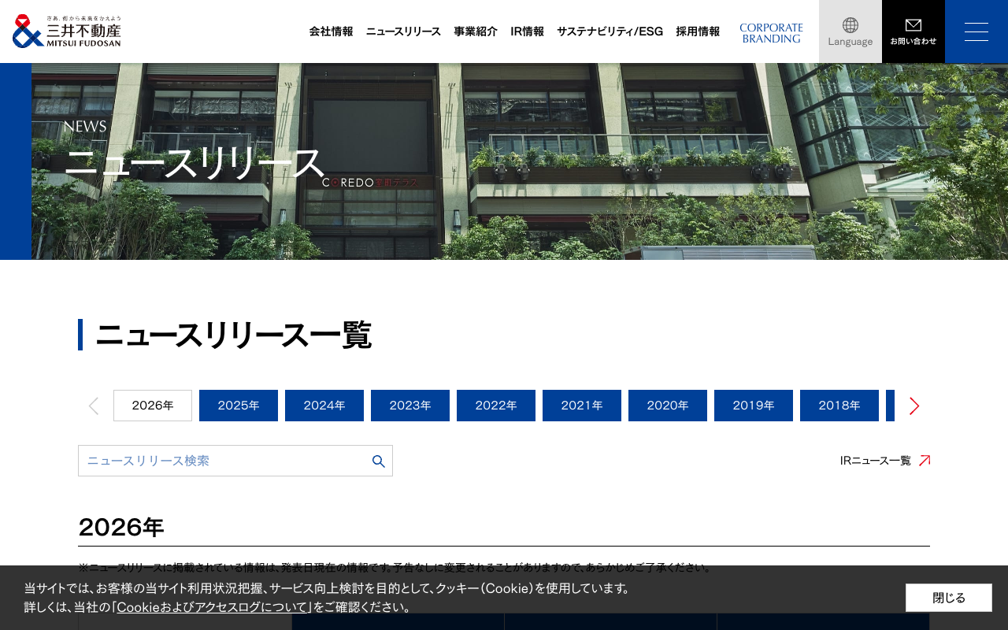Show previous years with the grey arrow
The height and width of the screenshot is (630, 1008).
pyautogui.click(x=94, y=406)
